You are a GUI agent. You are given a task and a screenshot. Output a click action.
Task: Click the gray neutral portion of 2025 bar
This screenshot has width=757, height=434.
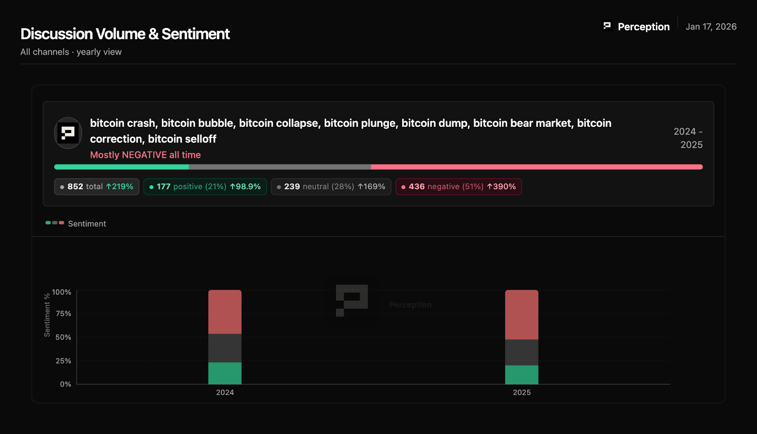[521, 352]
